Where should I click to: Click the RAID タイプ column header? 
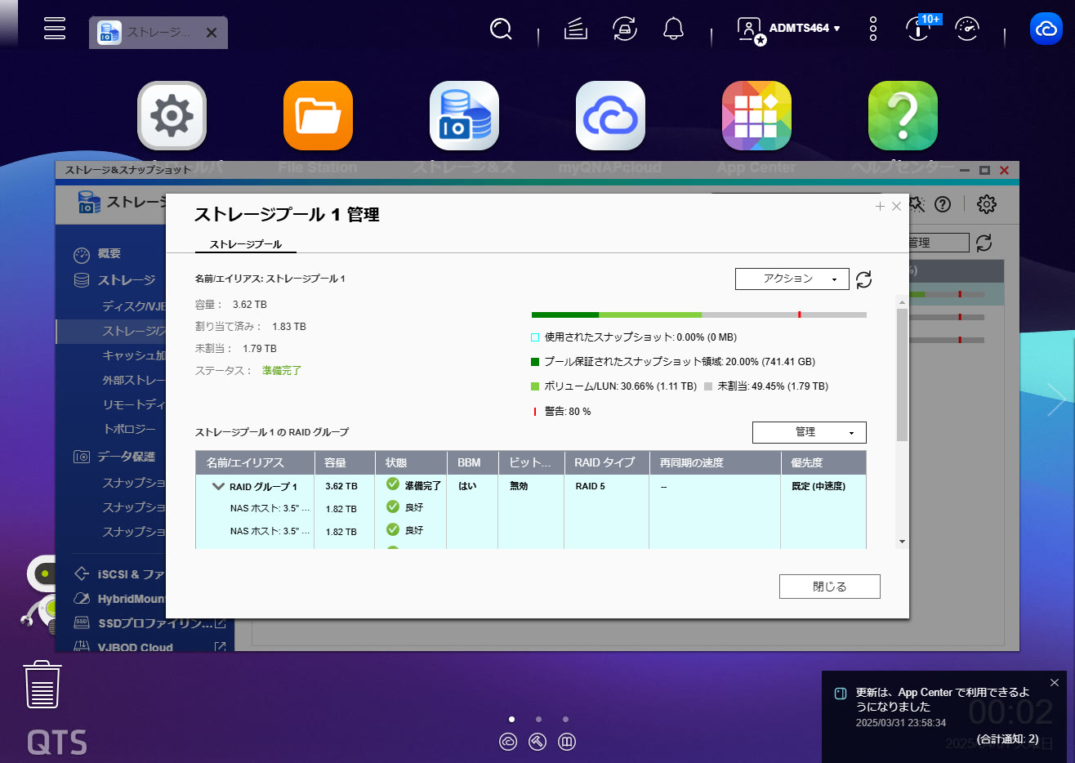[606, 462]
